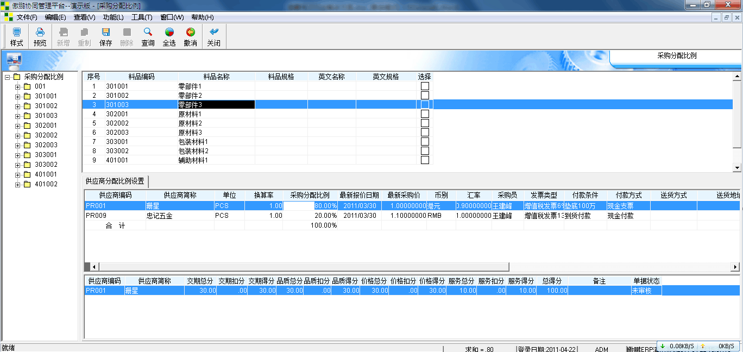Click the 查询 (Query) magnifier icon
The height and width of the screenshot is (352, 743).
click(x=148, y=36)
